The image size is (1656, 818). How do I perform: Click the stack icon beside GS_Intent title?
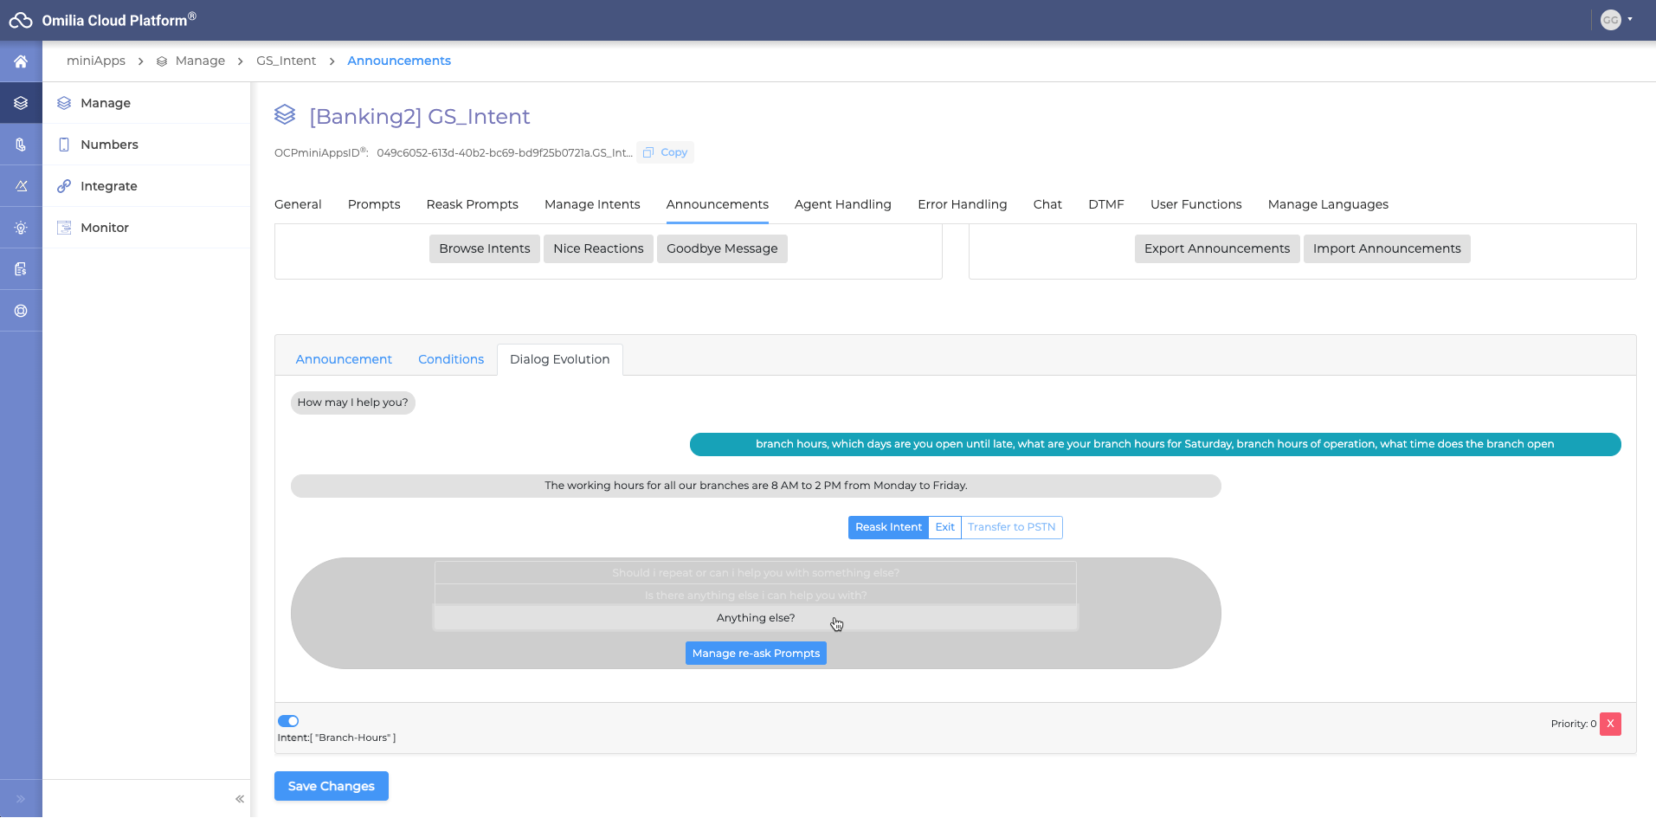coord(285,114)
